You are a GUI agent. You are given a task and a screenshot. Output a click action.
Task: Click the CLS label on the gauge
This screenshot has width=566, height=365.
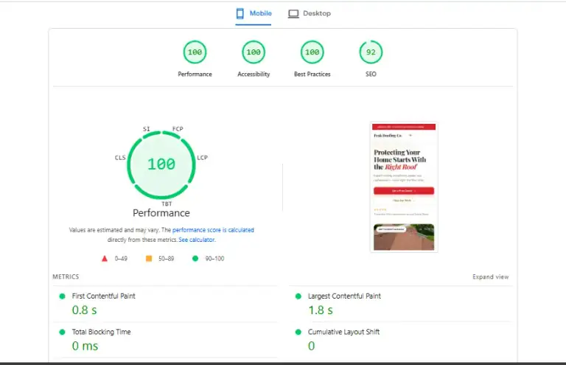(x=120, y=158)
